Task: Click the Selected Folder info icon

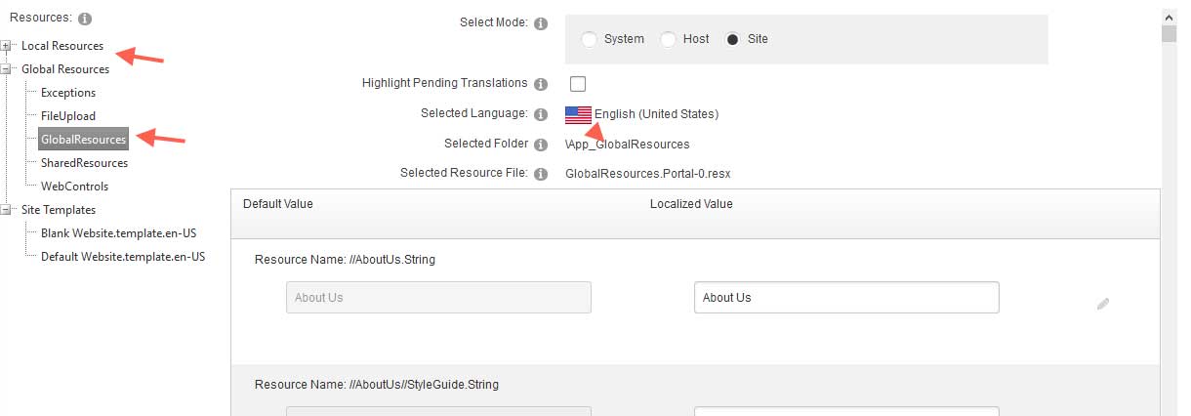Action: [542, 145]
